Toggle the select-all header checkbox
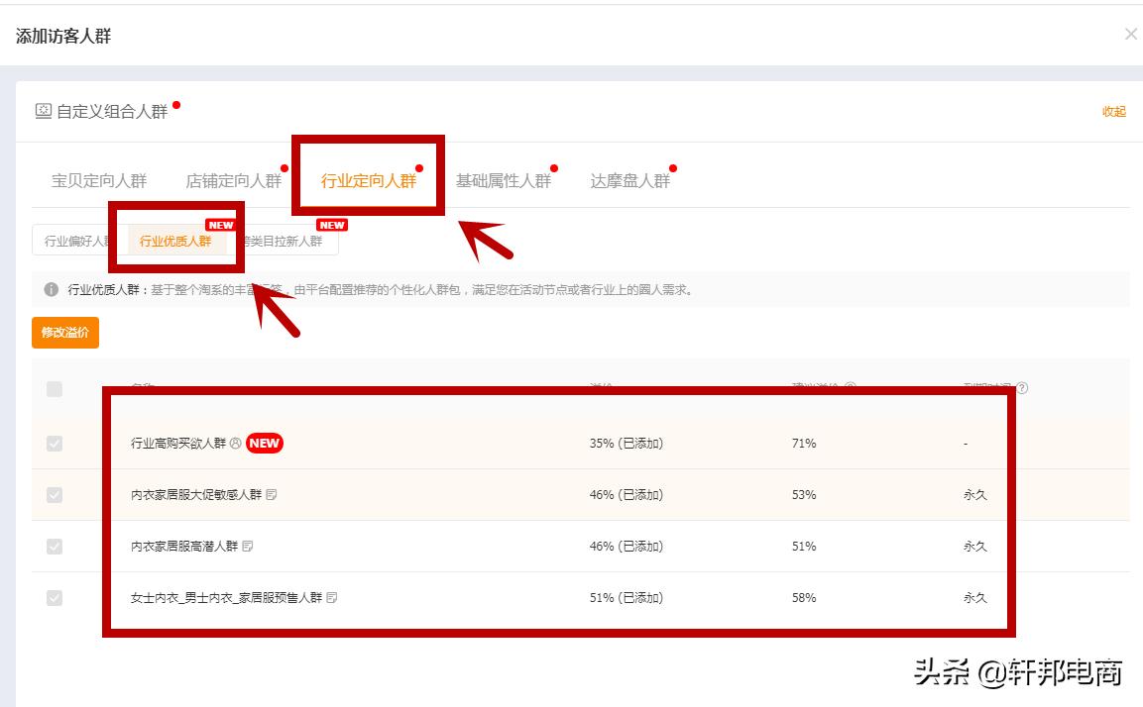The height and width of the screenshot is (707, 1143). point(54,389)
